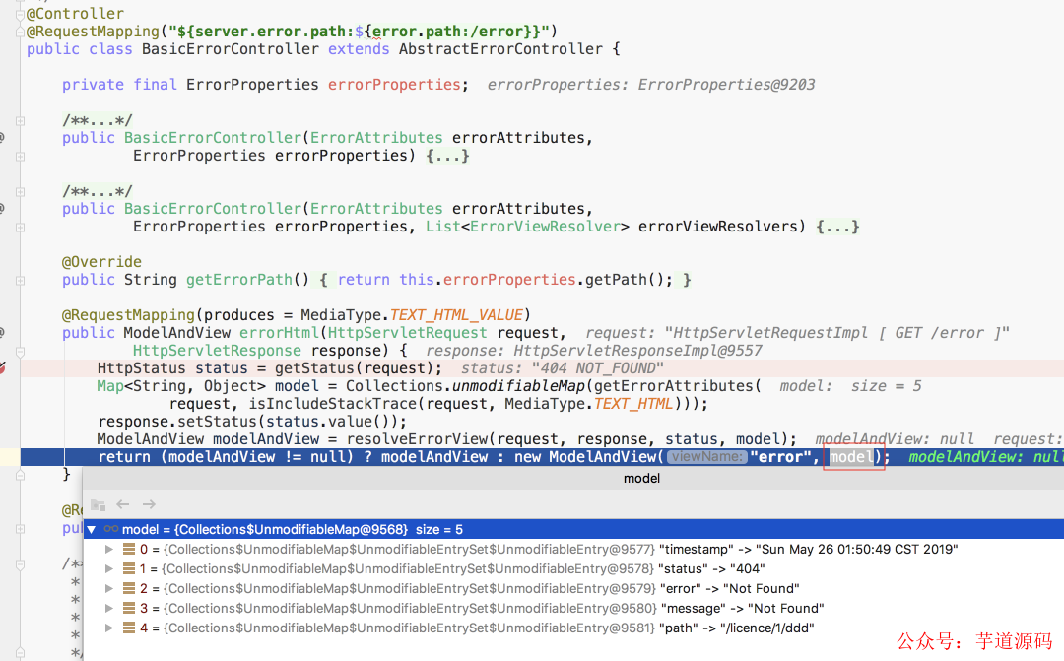The image size is (1064, 661).
Task: Click the red errorProperties field name
Action: coord(394,84)
